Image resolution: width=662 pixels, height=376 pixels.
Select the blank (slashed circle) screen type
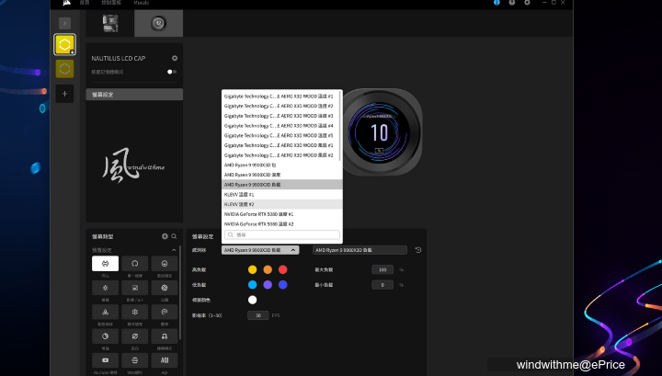coord(134,336)
